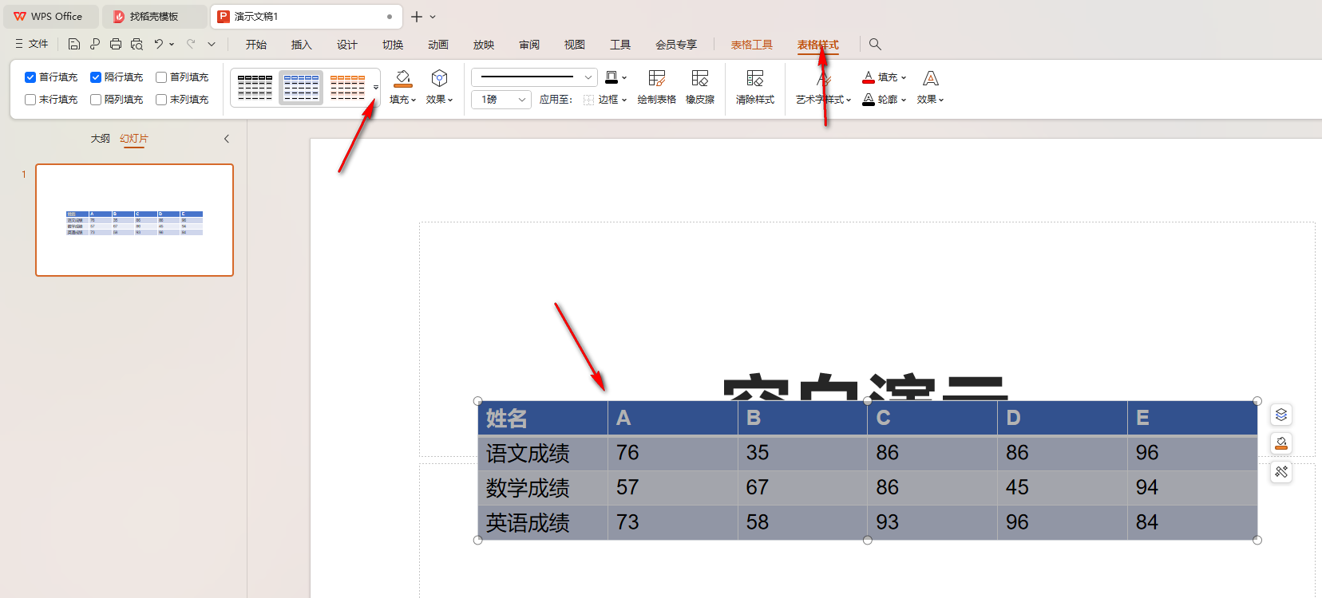Image resolution: width=1322 pixels, height=598 pixels.
Task: Enable 隔列填充 checkbox
Action: click(96, 100)
